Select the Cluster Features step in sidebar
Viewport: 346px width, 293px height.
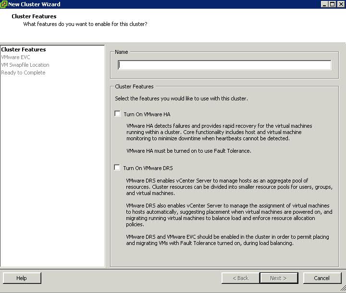(24, 49)
